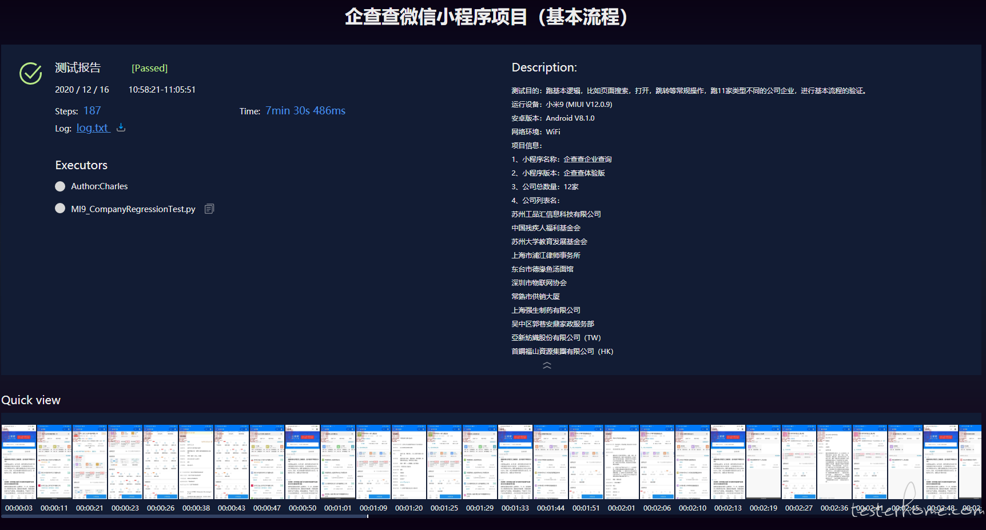The width and height of the screenshot is (986, 530).
Task: Click company name 深圳市物联网协会
Action: [x=539, y=283]
